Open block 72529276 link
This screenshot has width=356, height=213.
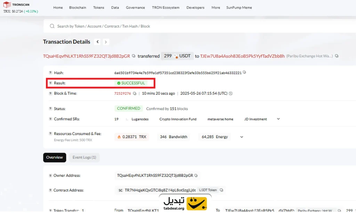123,93
